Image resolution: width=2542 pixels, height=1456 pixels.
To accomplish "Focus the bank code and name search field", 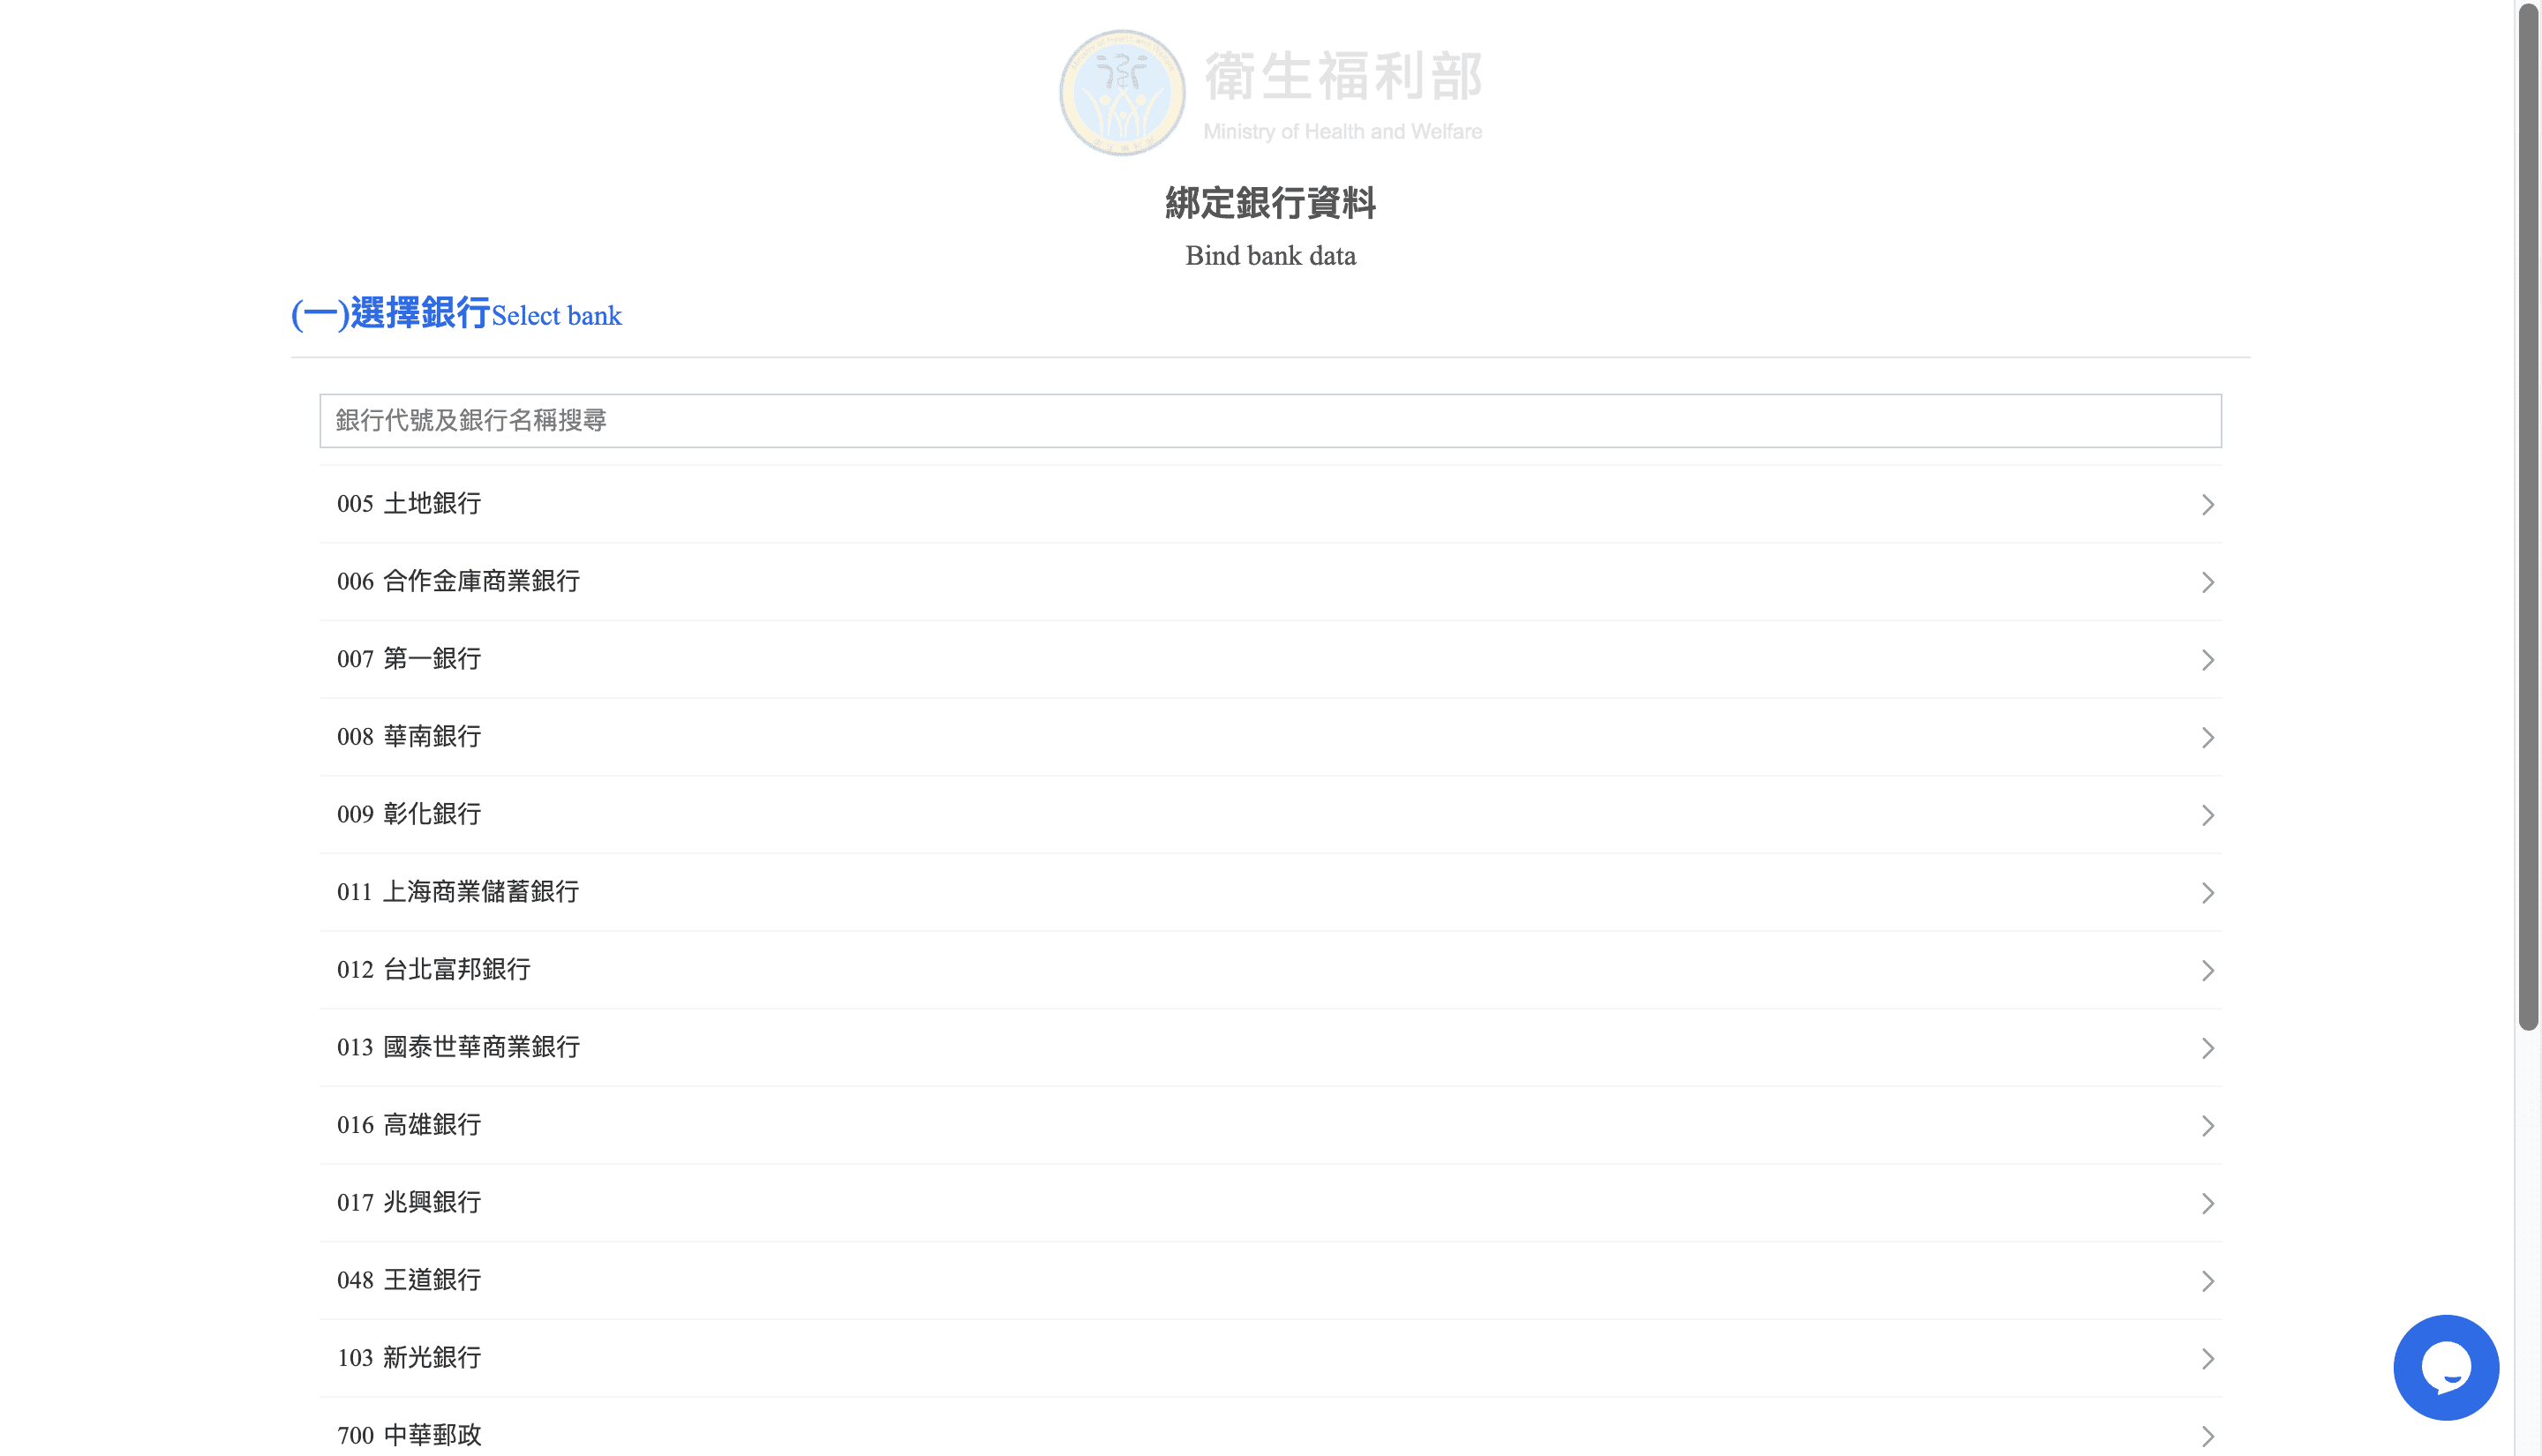I will coord(1270,421).
